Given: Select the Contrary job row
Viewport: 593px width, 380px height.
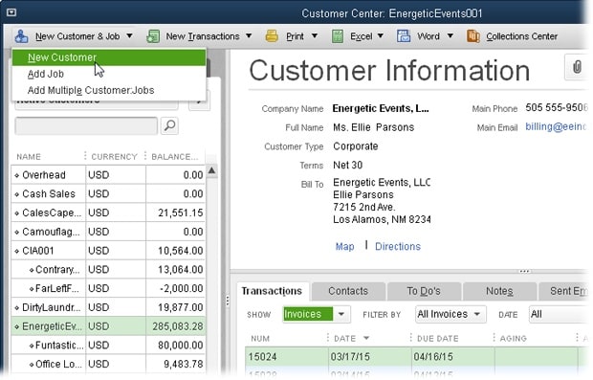Looking at the screenshot, I should tap(108, 270).
